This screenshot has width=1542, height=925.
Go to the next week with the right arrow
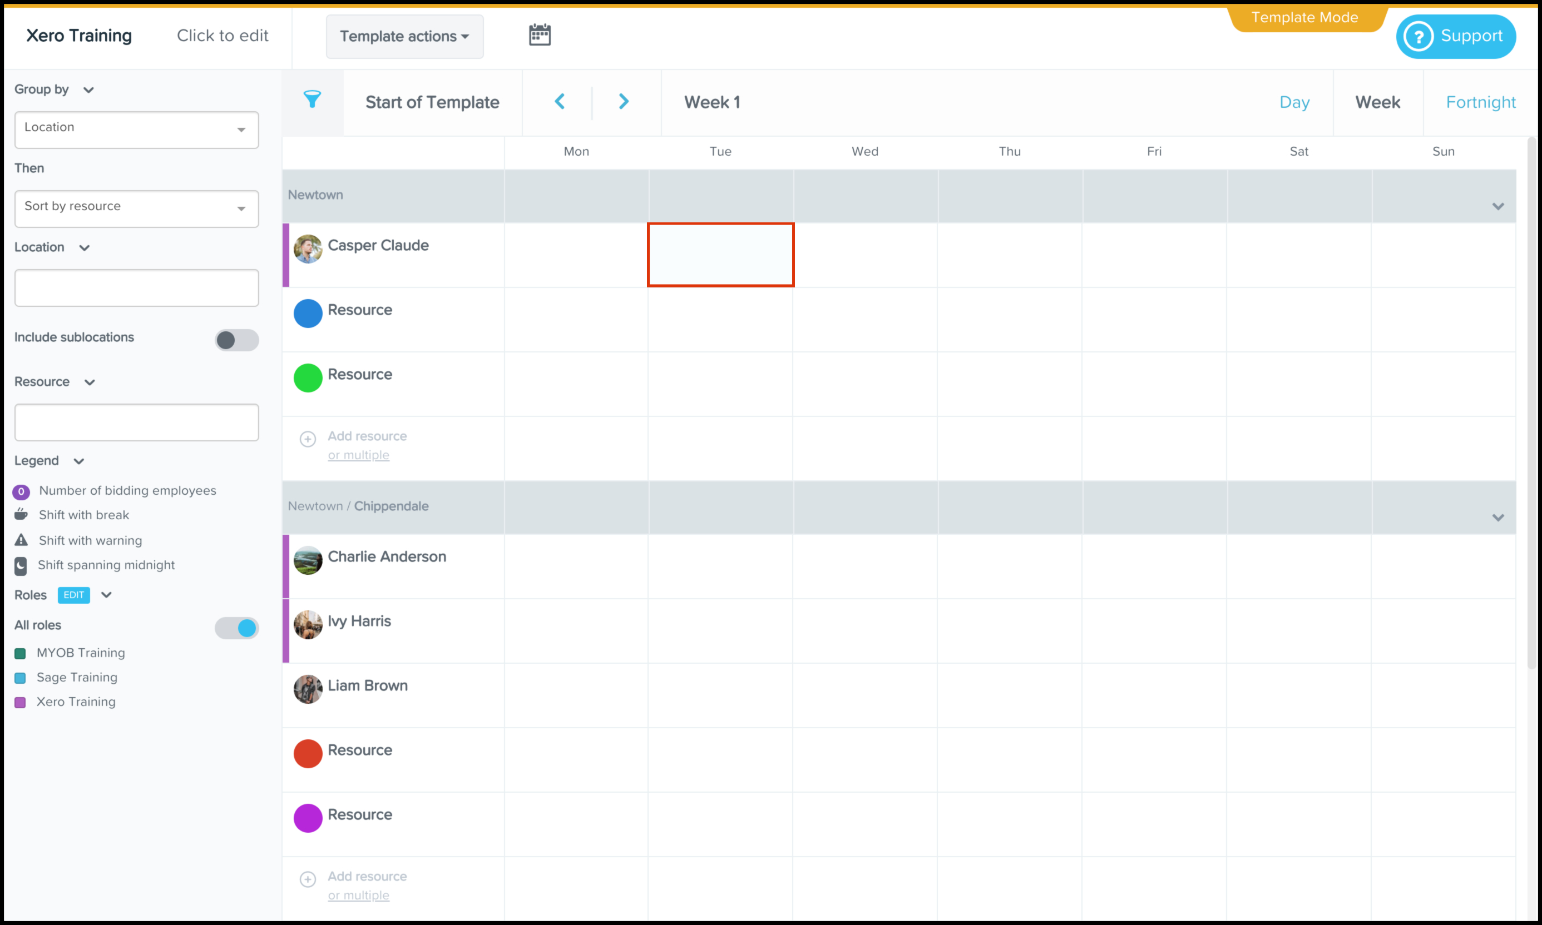[623, 102]
